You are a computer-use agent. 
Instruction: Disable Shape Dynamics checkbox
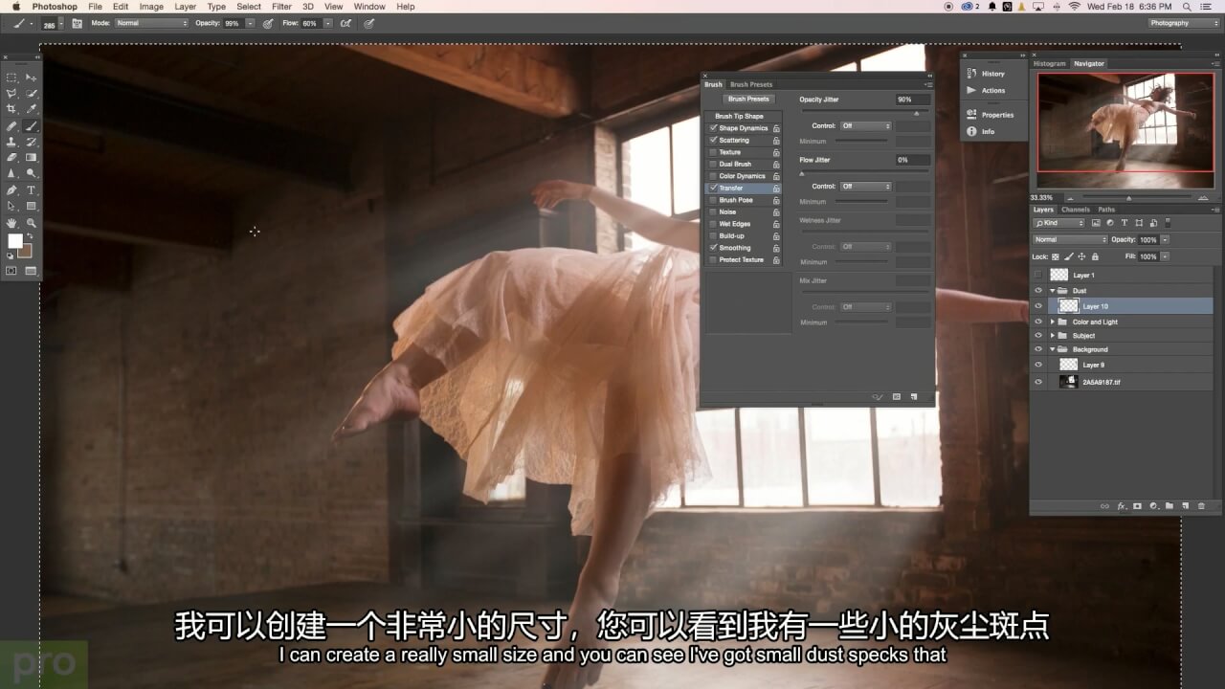click(x=712, y=128)
